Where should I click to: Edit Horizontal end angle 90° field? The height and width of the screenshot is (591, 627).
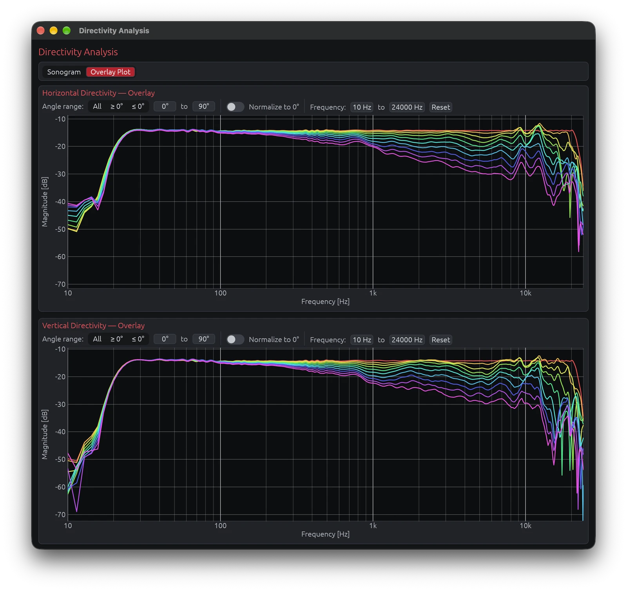tap(204, 106)
